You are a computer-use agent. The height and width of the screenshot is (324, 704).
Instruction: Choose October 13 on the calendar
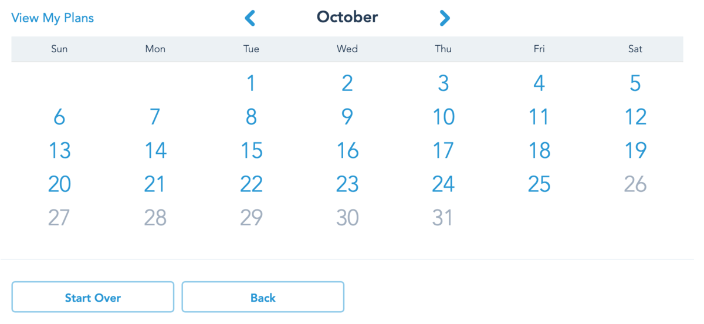click(59, 151)
